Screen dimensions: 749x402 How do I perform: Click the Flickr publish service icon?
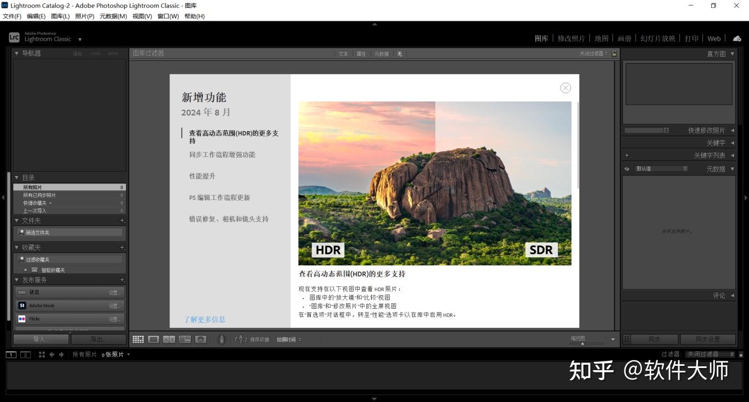(22, 319)
